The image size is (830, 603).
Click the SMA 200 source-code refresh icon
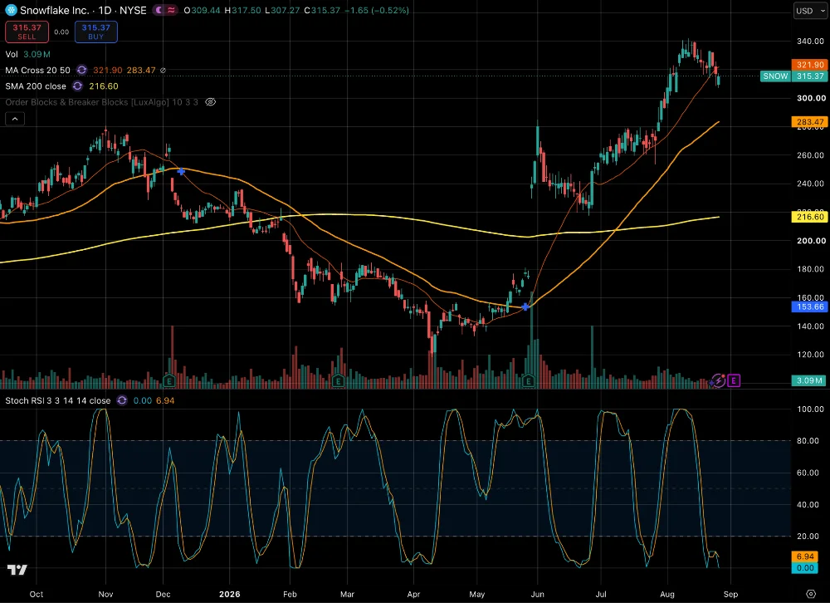(78, 86)
